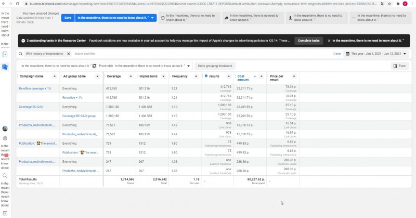Open the Chrome profile avatar

(405, 4)
